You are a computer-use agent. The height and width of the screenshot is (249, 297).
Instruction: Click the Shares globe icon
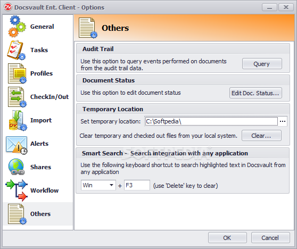[x=16, y=167]
